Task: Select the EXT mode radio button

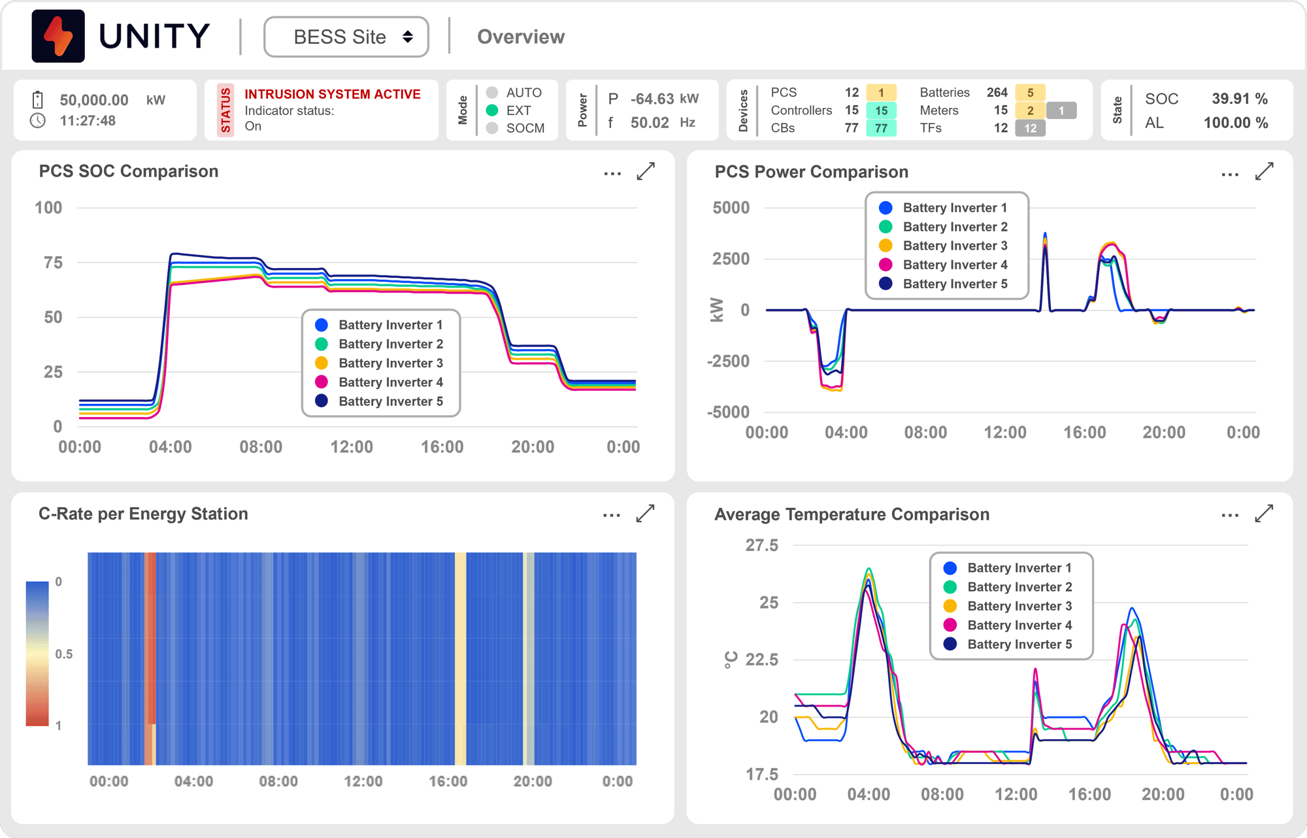Action: (493, 110)
